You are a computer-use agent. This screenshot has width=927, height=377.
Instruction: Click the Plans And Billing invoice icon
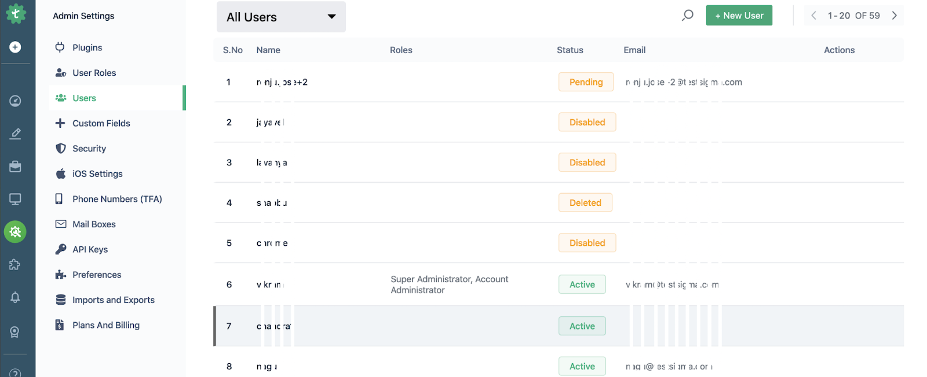[59, 325]
